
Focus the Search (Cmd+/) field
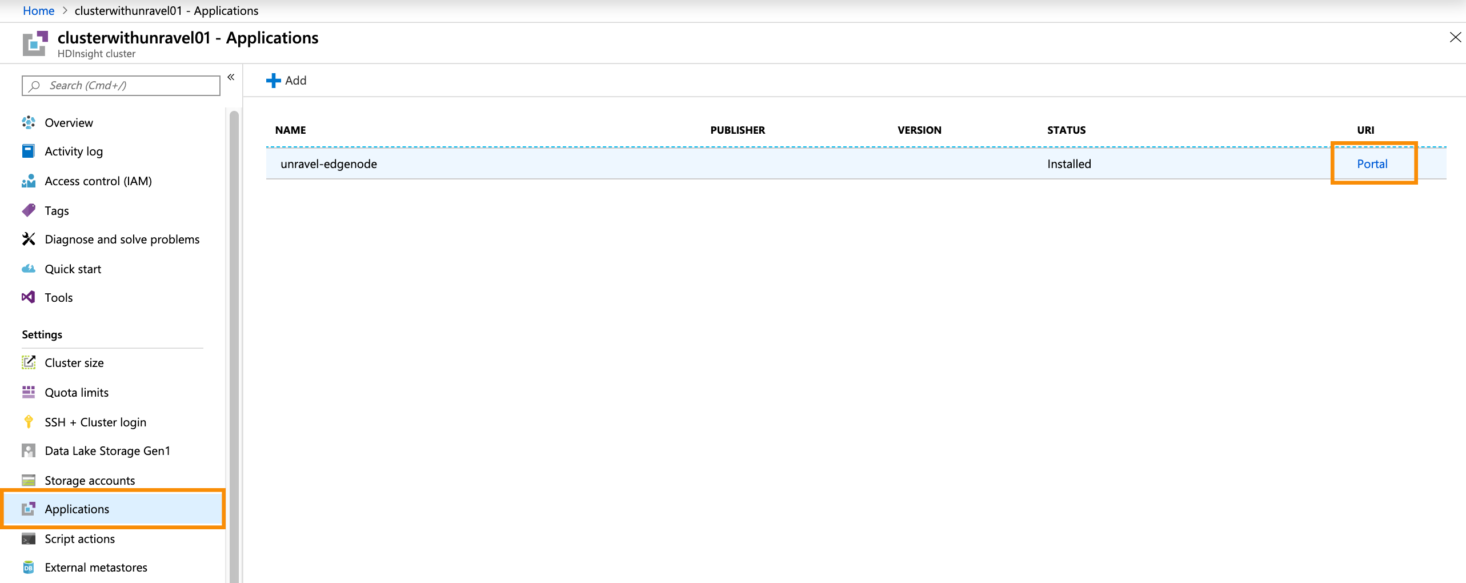click(121, 86)
